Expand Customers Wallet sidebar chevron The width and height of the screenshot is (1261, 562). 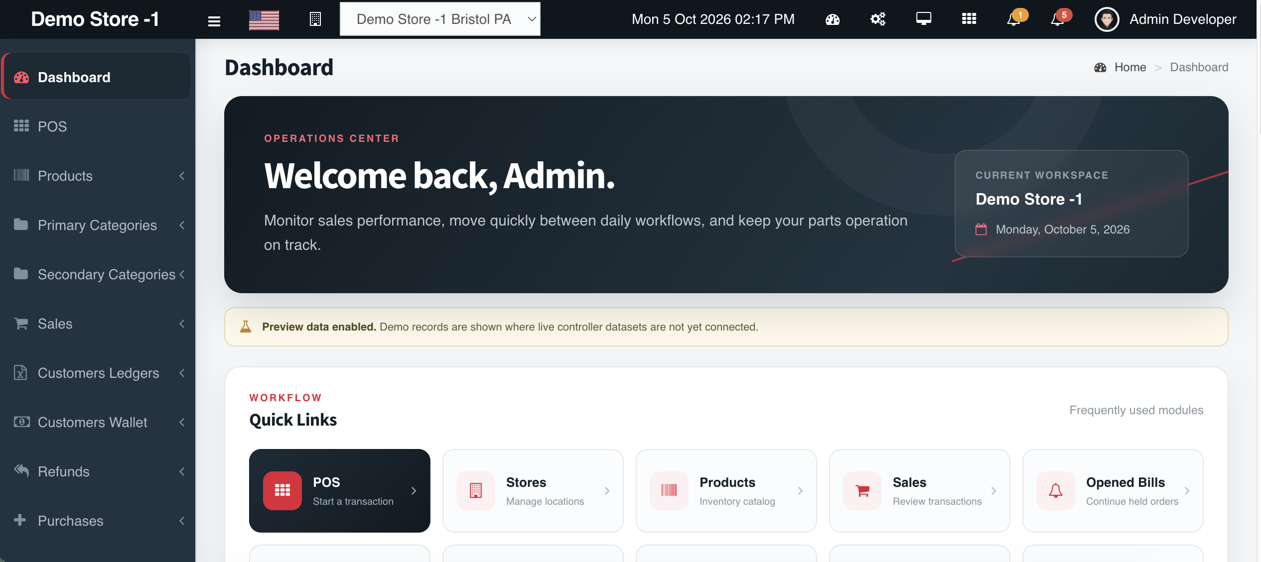coord(182,422)
